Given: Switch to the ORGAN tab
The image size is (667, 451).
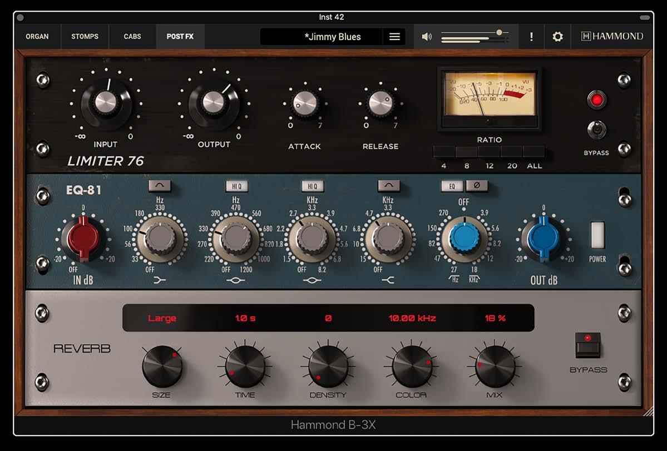Looking at the screenshot, I should pos(37,37).
